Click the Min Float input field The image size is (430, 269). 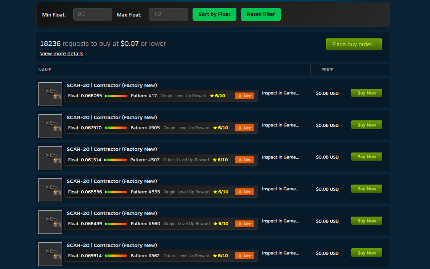click(93, 14)
